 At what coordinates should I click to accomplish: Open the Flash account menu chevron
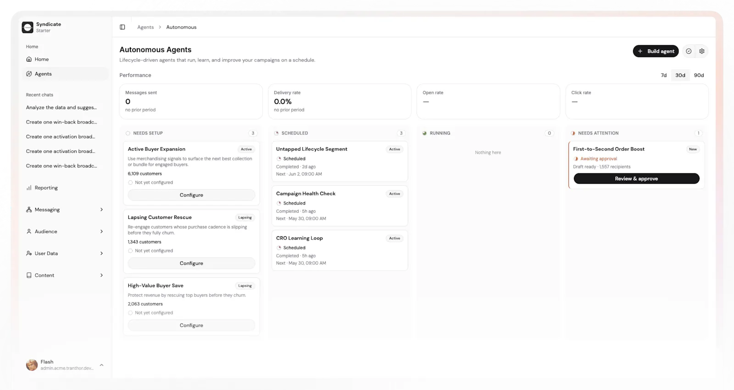click(x=101, y=365)
